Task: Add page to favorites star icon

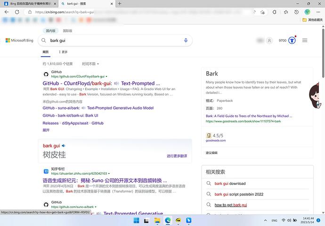Action: [x=262, y=12]
